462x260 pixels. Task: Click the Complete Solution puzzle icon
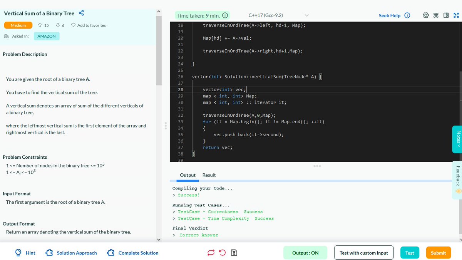coord(111,253)
